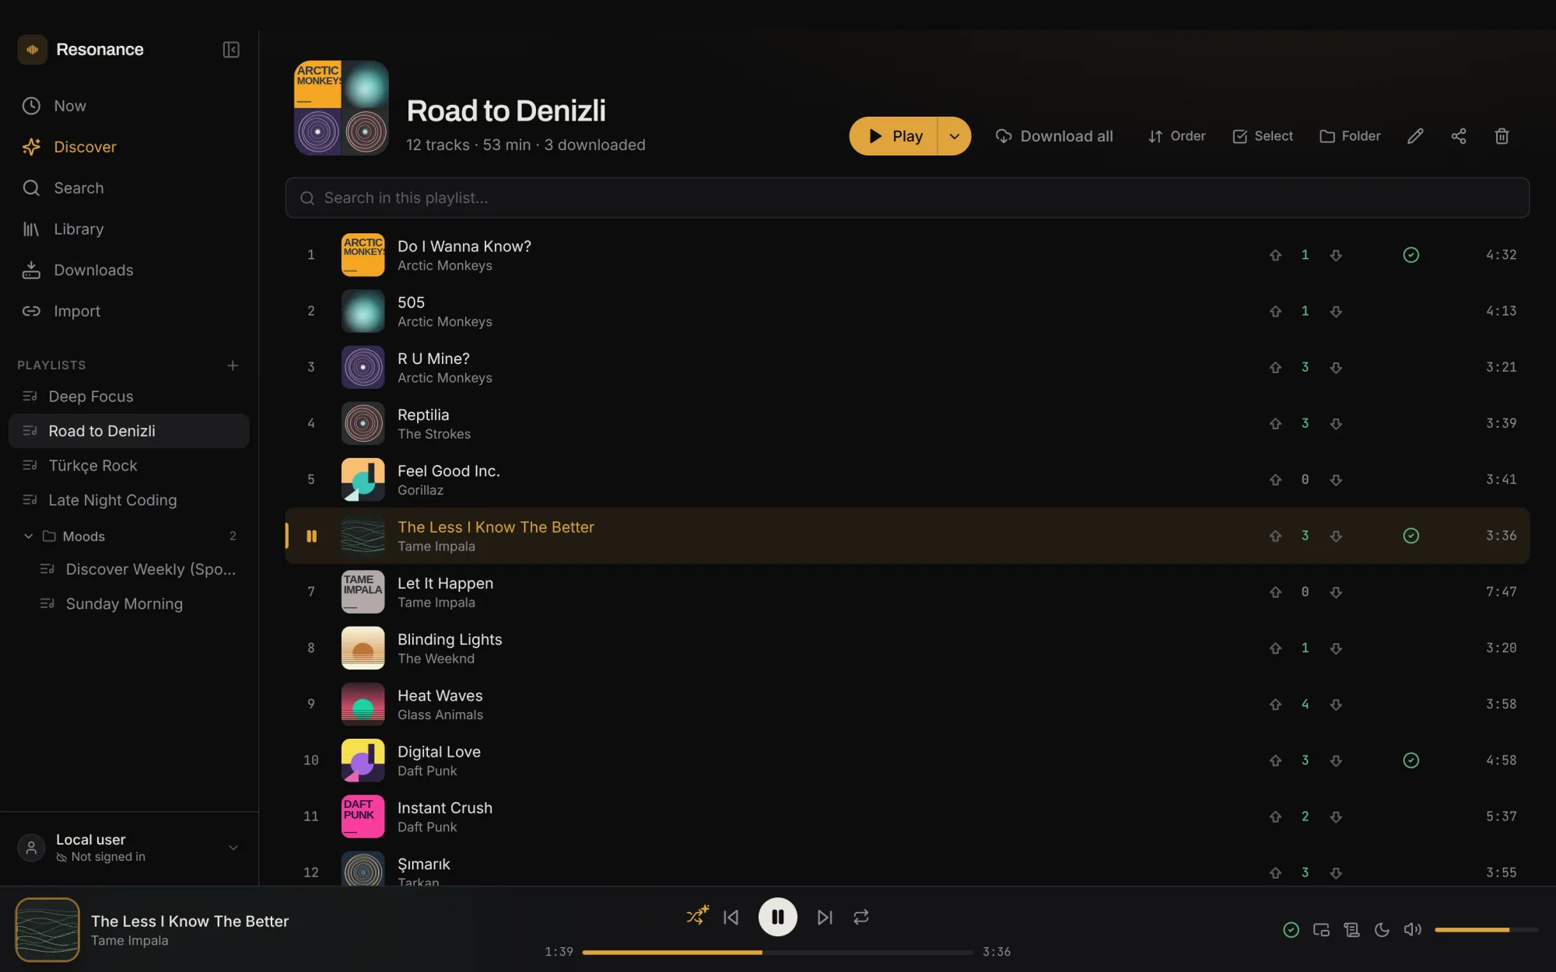Screen dimensions: 1556x972
Task: Open the Discover section
Action: click(129, 147)
